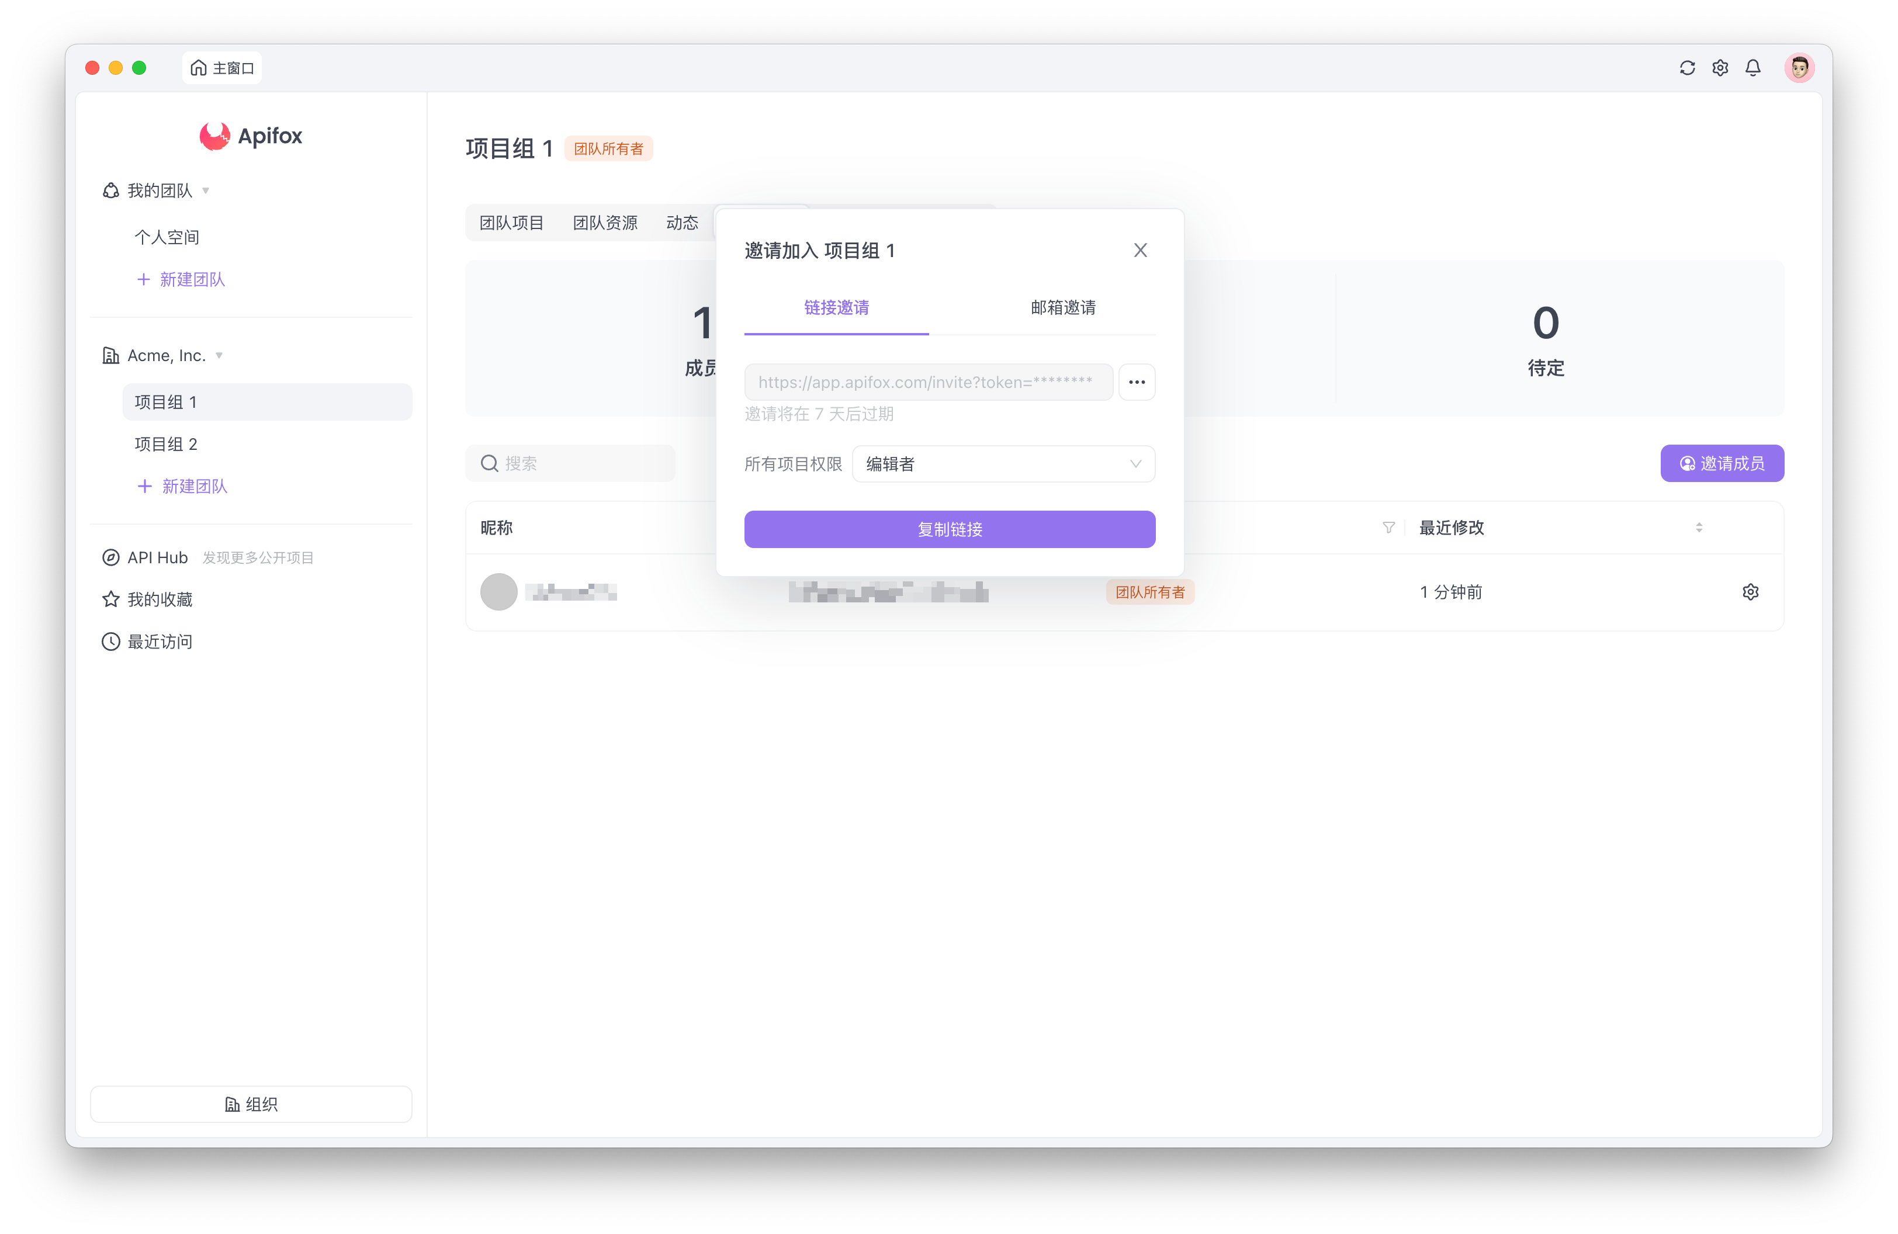This screenshot has width=1898, height=1234.
Task: Open the 动态 tab
Action: click(681, 223)
